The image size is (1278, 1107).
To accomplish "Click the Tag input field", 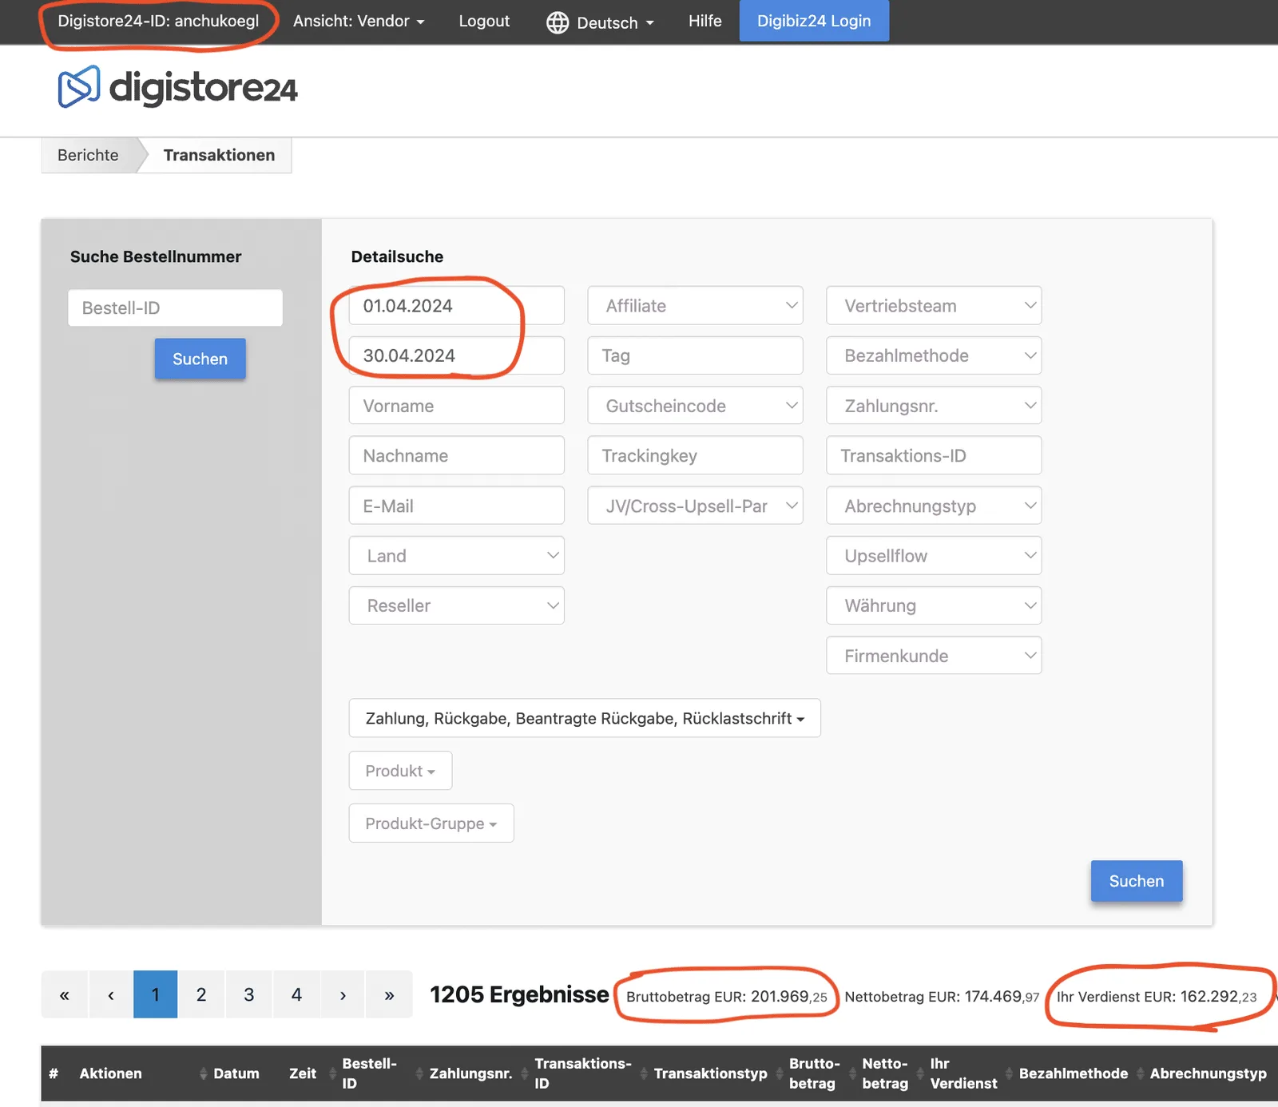I will pyautogui.click(x=695, y=355).
